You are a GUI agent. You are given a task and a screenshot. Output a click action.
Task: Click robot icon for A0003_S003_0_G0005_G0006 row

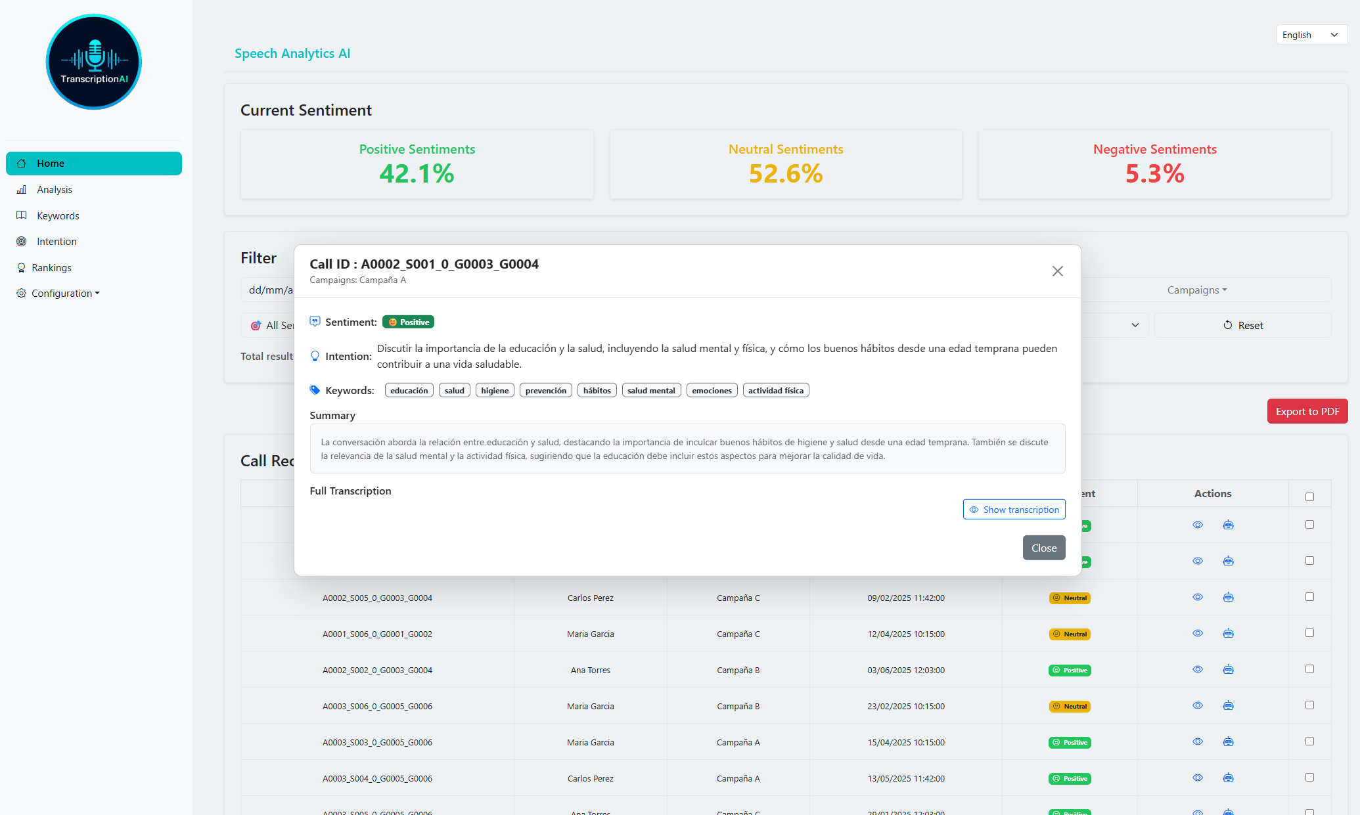coord(1228,741)
